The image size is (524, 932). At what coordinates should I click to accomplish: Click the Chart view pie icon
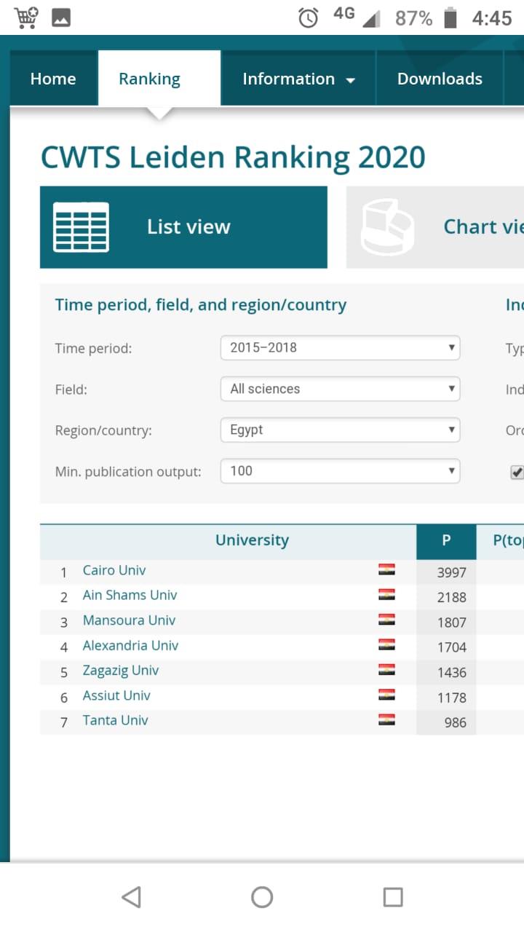[x=385, y=226]
